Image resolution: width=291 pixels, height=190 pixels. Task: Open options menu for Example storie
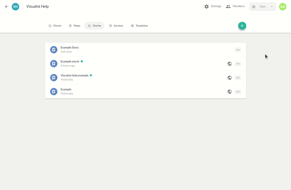click(238, 64)
